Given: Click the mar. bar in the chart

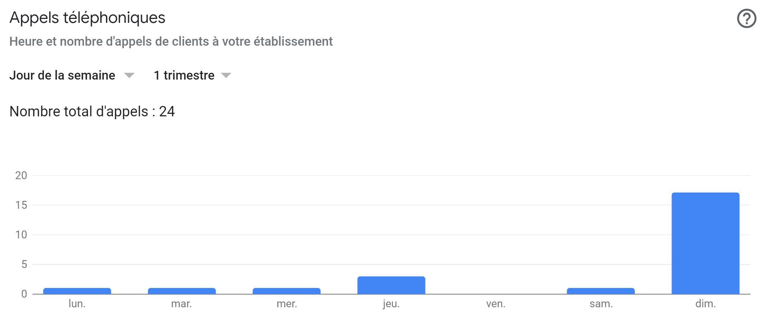Looking at the screenshot, I should [x=182, y=291].
